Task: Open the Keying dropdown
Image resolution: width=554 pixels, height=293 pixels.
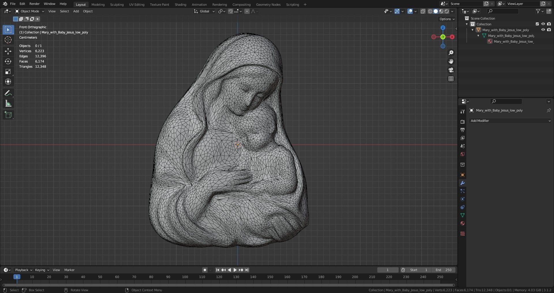Action: [x=42, y=270]
